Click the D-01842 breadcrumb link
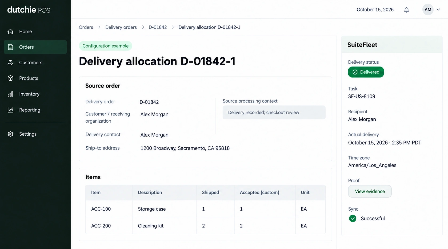This screenshot has height=249, width=448. (x=158, y=27)
